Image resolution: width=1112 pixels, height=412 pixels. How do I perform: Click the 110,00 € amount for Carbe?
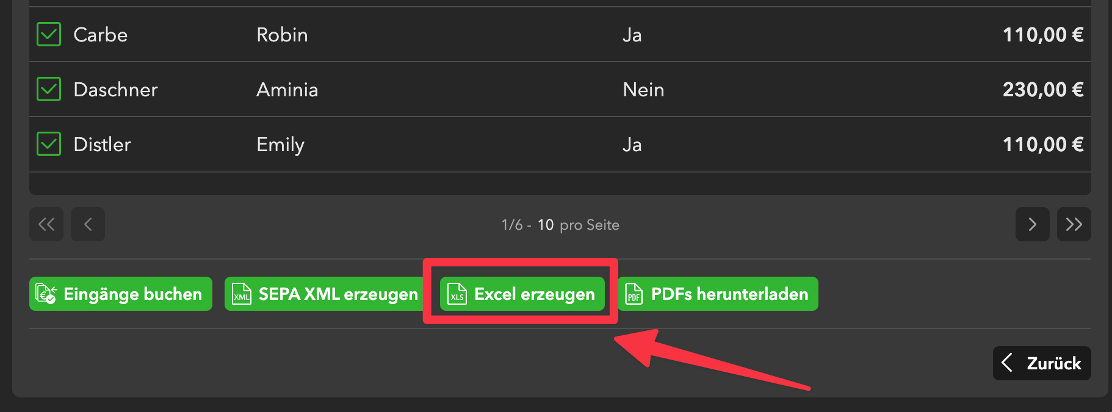click(x=1042, y=35)
